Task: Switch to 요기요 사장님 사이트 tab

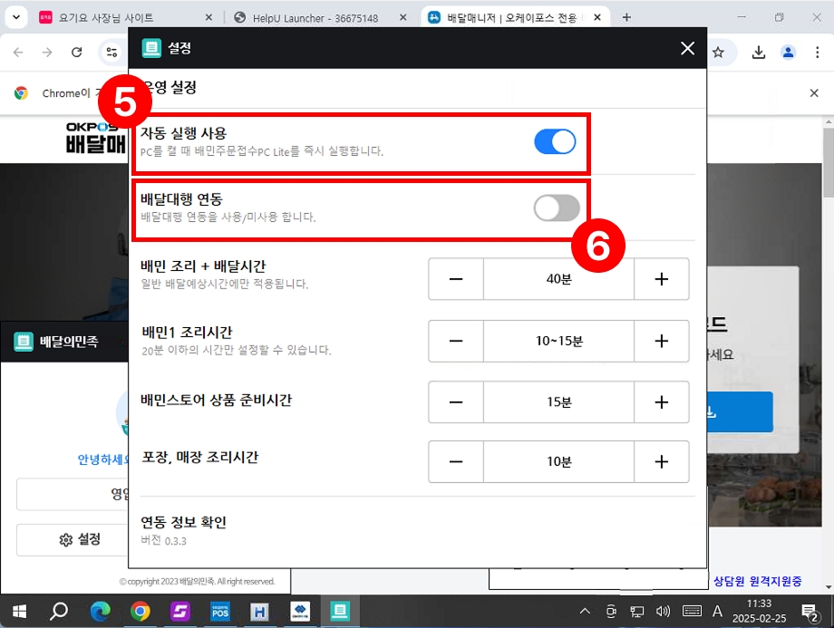Action: point(107,17)
